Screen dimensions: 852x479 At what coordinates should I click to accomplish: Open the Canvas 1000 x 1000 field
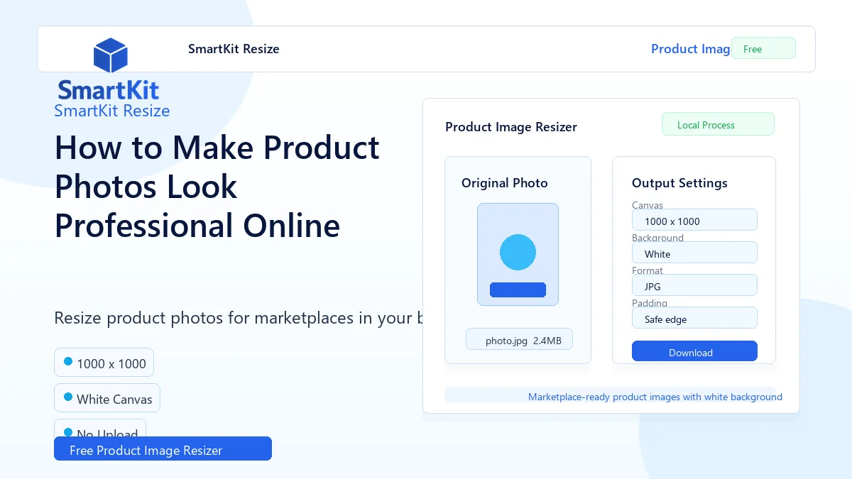pyautogui.click(x=694, y=220)
